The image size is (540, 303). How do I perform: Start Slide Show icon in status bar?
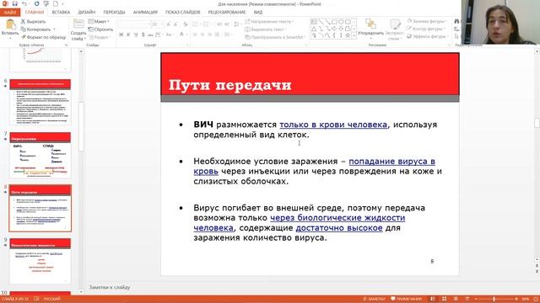[x=467, y=299]
